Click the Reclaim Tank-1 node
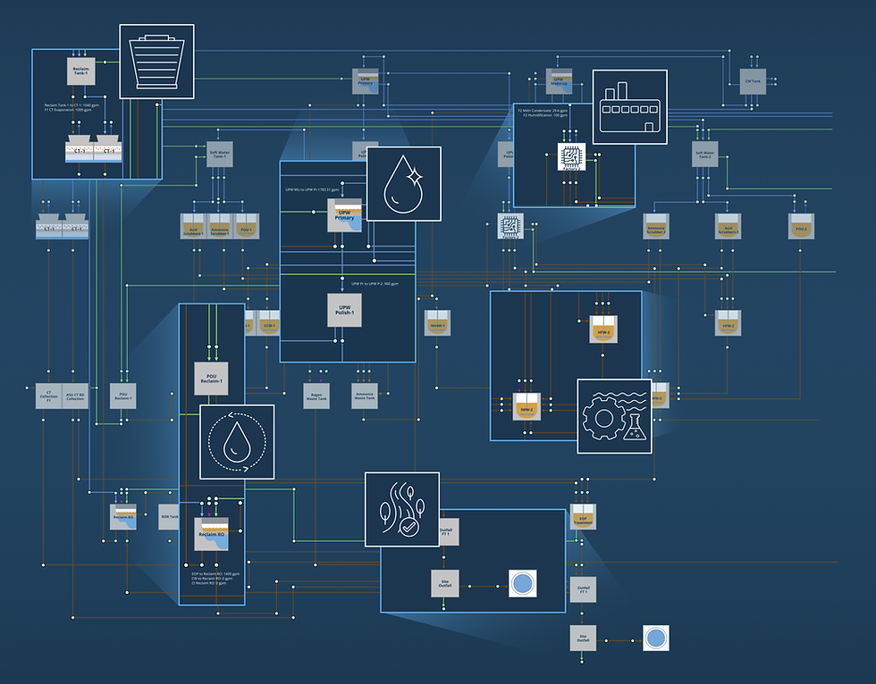 [x=80, y=70]
